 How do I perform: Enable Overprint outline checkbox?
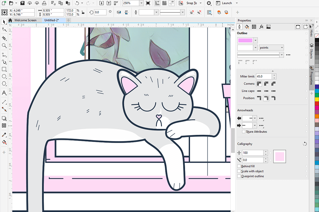coord(239,176)
